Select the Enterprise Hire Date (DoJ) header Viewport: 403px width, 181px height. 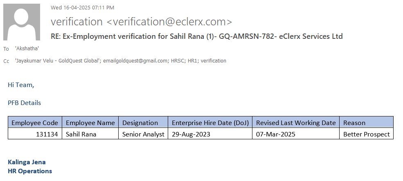click(210, 123)
